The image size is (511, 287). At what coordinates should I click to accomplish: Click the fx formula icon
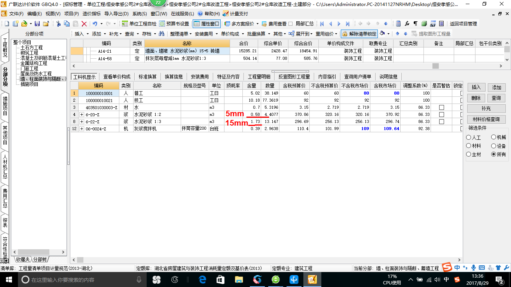coord(407,24)
